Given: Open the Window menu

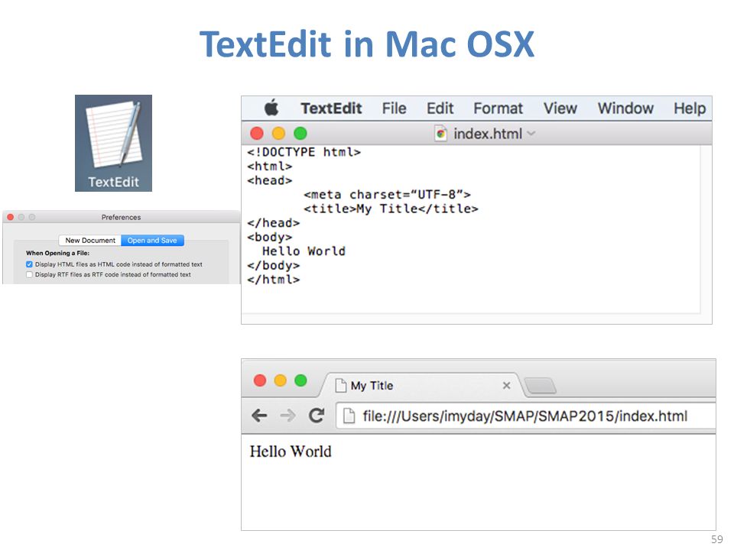Looking at the screenshot, I should [x=625, y=108].
